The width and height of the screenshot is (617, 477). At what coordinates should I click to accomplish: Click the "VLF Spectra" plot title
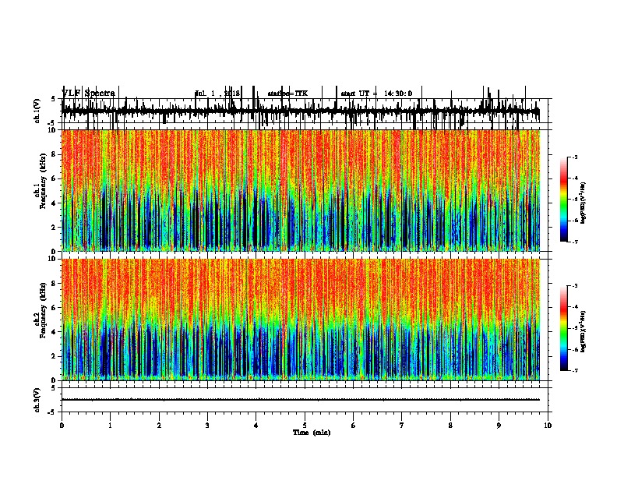tap(89, 94)
